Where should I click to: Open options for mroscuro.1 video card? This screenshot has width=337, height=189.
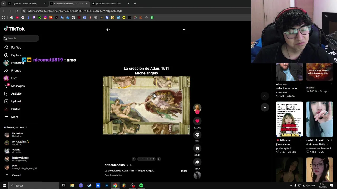[301, 84]
